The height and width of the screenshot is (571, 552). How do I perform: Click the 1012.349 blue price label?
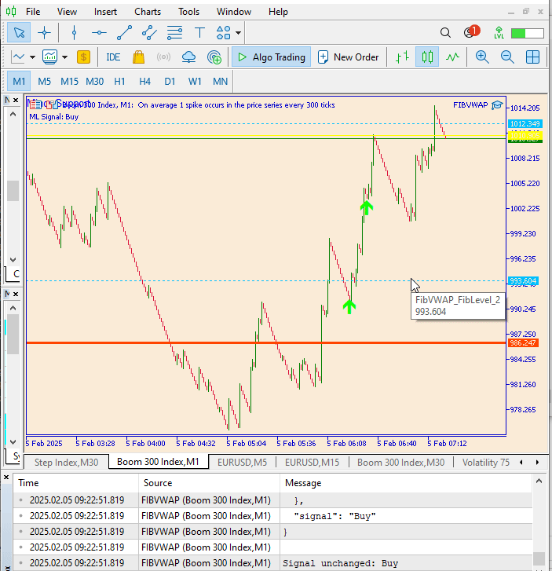point(525,124)
